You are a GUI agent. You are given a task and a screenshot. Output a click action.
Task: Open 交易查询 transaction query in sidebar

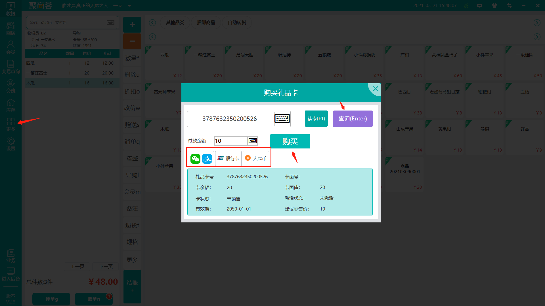pos(11,67)
